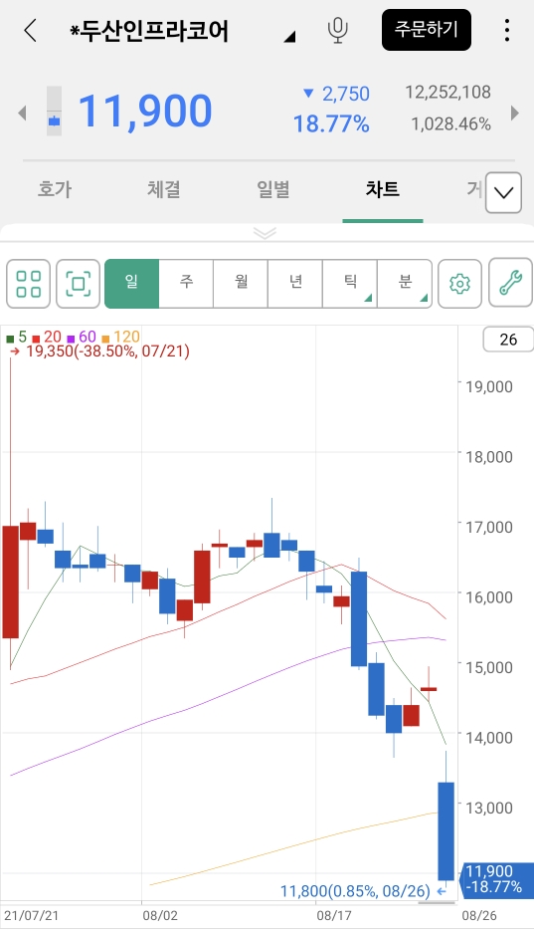534x933 pixels.
Task: Tap the last blue candle on 08/26
Action: [x=446, y=830]
